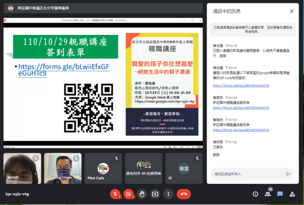Open the activities shapes icon
Image resolution: width=304 pixels, height=205 pixels.
coord(292,194)
